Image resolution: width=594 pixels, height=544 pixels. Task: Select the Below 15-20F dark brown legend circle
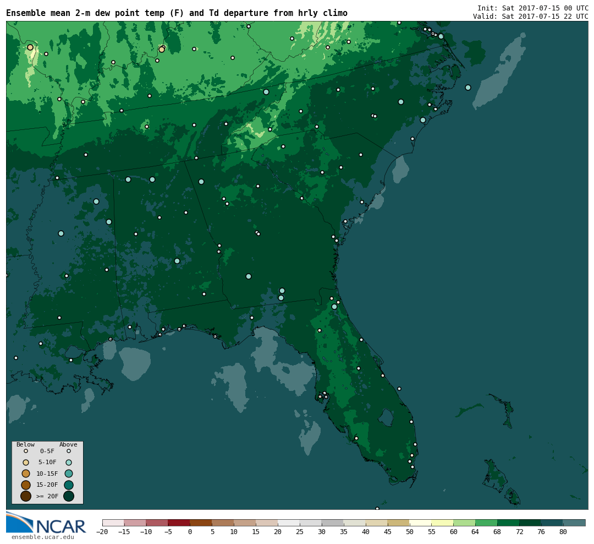[26, 485]
